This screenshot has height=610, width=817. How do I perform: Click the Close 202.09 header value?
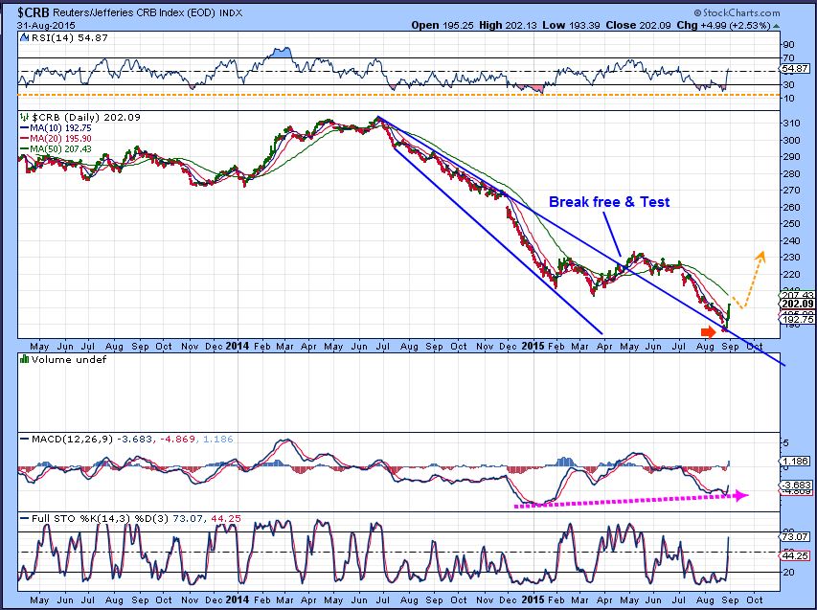638,26
